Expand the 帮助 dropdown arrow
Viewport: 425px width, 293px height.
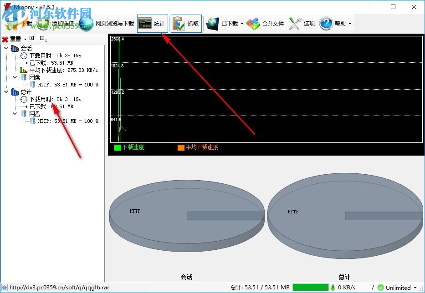(x=350, y=24)
